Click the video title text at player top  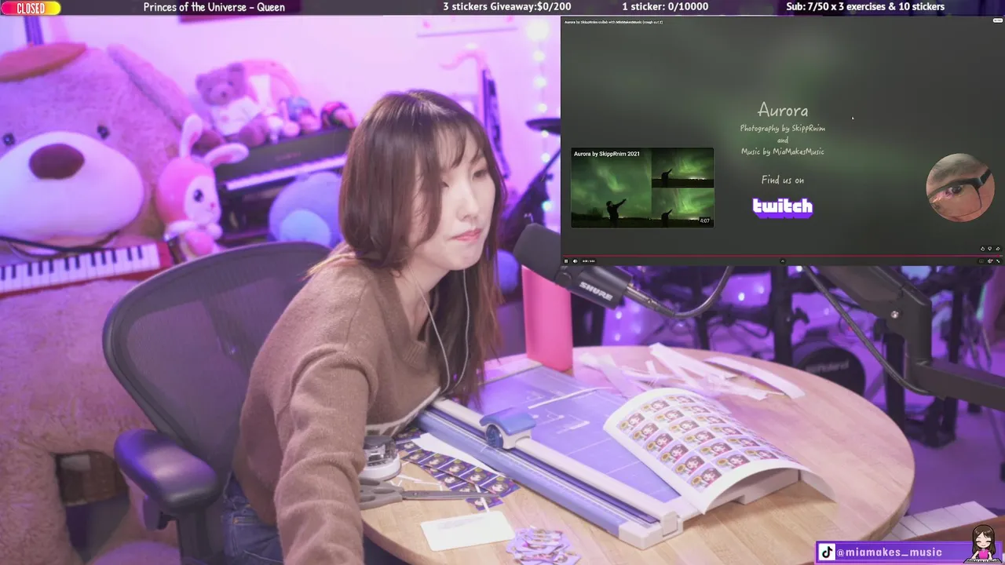[x=613, y=22]
